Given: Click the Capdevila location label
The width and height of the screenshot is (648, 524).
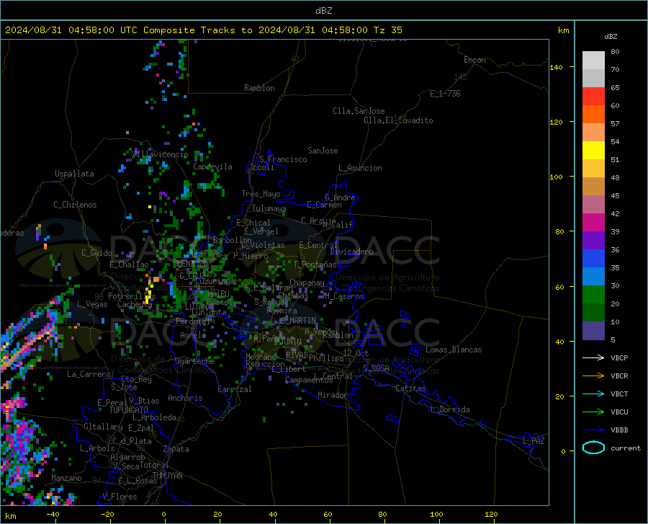Looking at the screenshot, I should click(212, 166).
